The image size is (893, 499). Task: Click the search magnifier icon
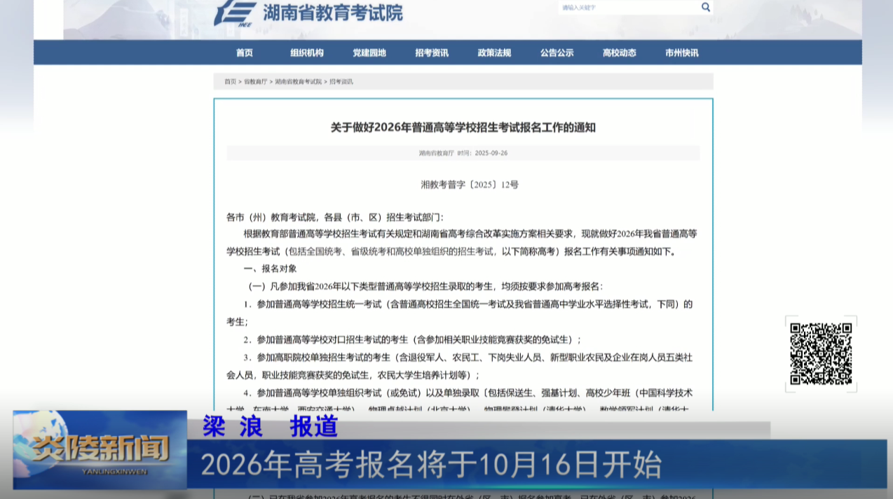pos(705,7)
